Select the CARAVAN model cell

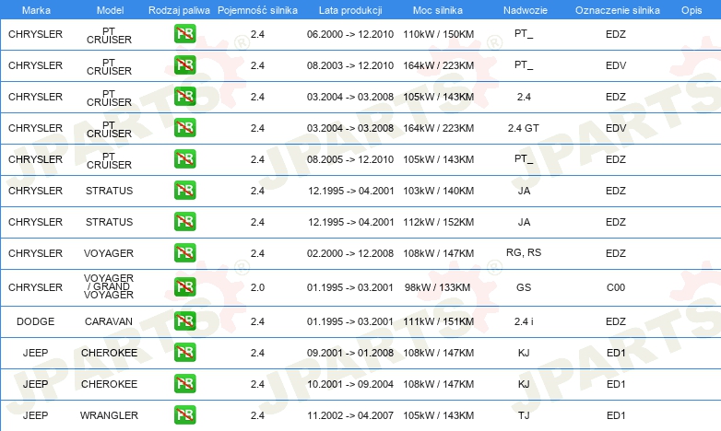109,321
